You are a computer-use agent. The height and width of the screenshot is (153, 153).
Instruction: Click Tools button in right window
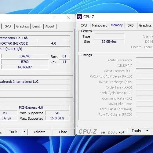pos(136,131)
